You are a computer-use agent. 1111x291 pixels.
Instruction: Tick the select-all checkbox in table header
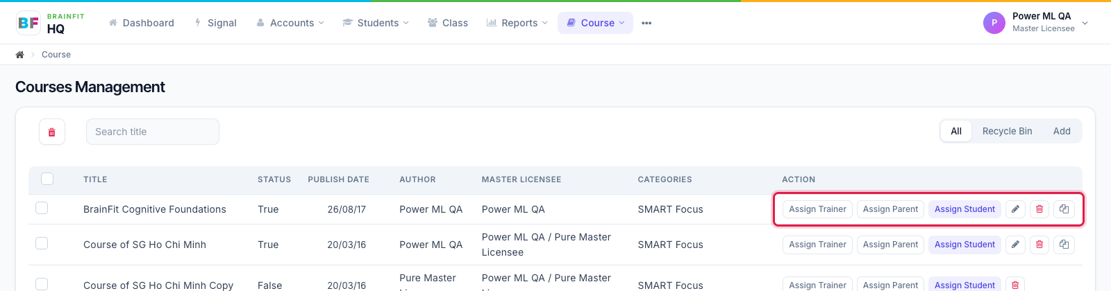[x=47, y=179]
